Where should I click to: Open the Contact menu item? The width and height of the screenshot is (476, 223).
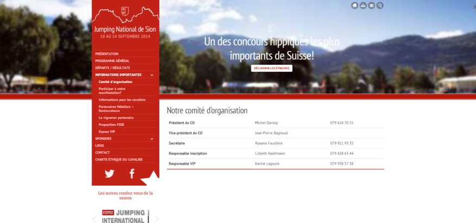tap(102, 152)
